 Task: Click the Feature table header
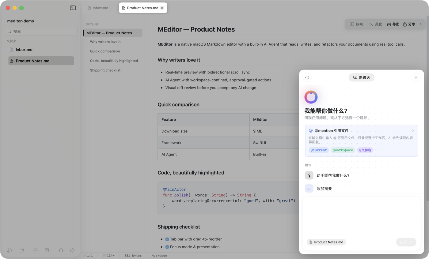pyautogui.click(x=203, y=119)
